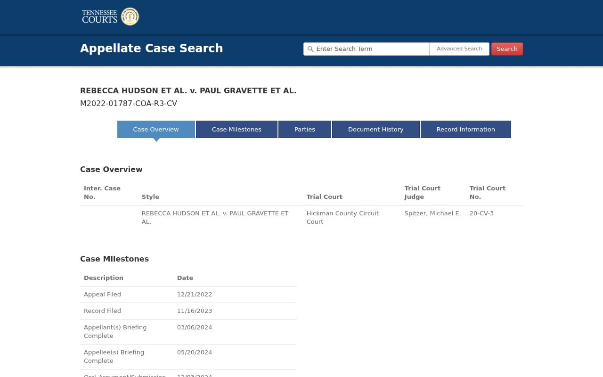This screenshot has width=603, height=377.
Task: Click the Inter. Case No. column header
Action: point(102,193)
